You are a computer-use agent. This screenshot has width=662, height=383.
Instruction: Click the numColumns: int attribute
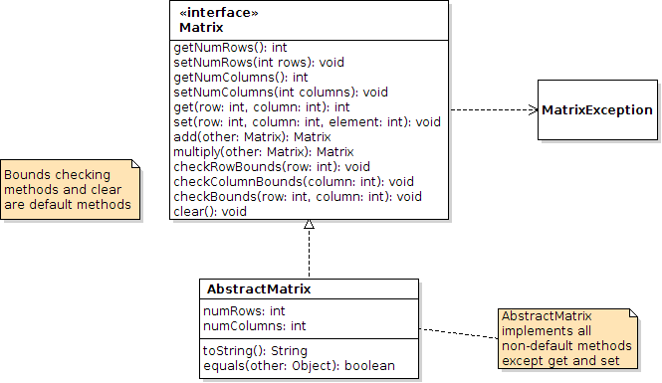tap(255, 326)
